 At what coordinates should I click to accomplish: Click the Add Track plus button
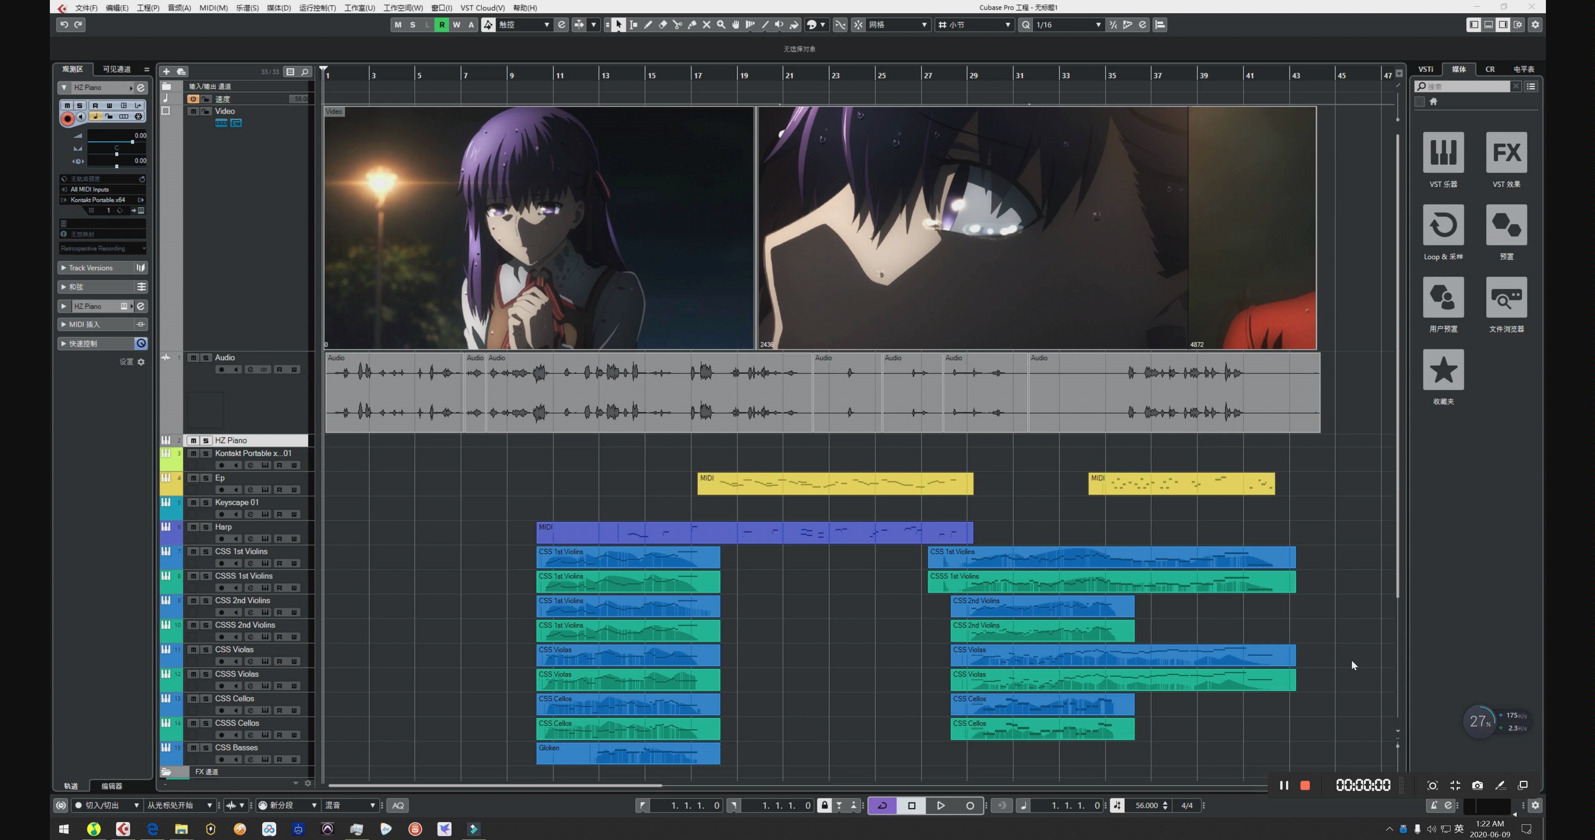tap(166, 72)
